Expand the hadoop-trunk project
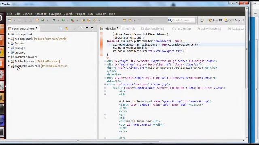The height and width of the screenshot is (145, 259). (x=9, y=39)
